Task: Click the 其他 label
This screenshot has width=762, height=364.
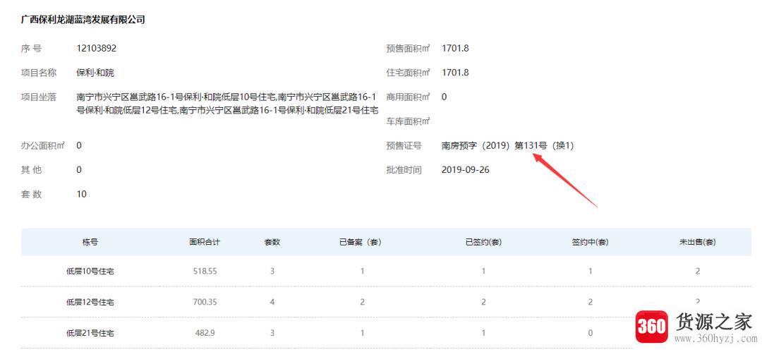Action: coord(31,169)
